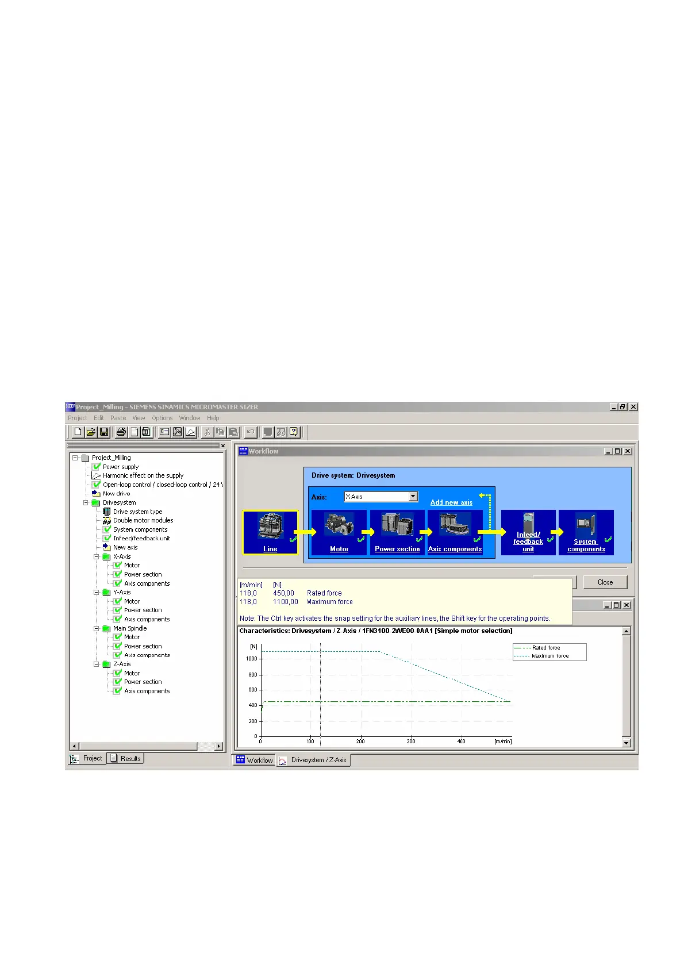
Task: Select Axis components under Z-Axis
Action: point(147,691)
